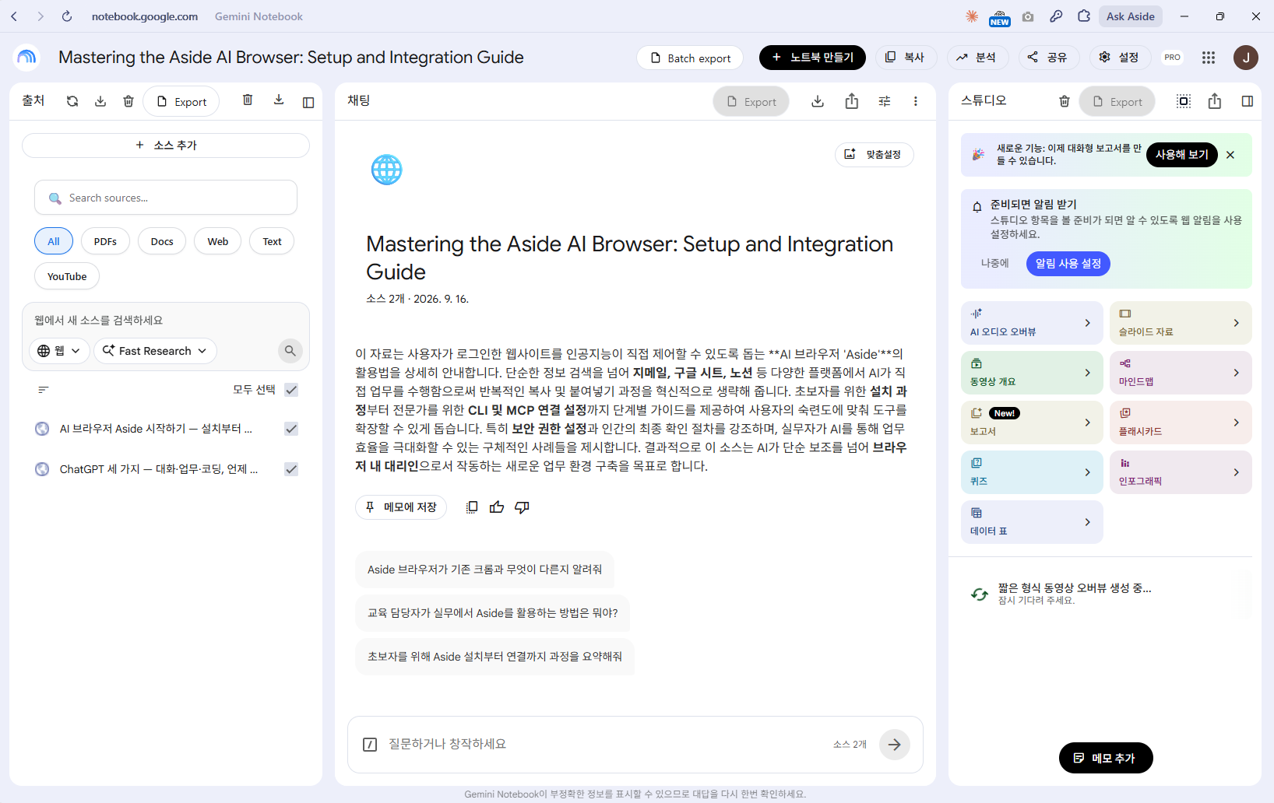Copy the summary response icon
1274x803 pixels.
pos(472,507)
